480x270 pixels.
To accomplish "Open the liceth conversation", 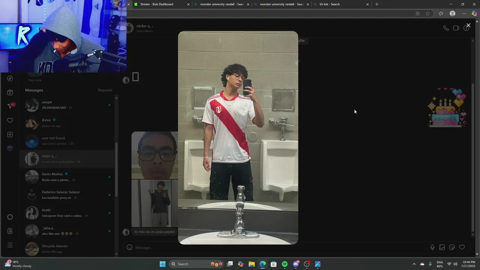I will click(67, 213).
